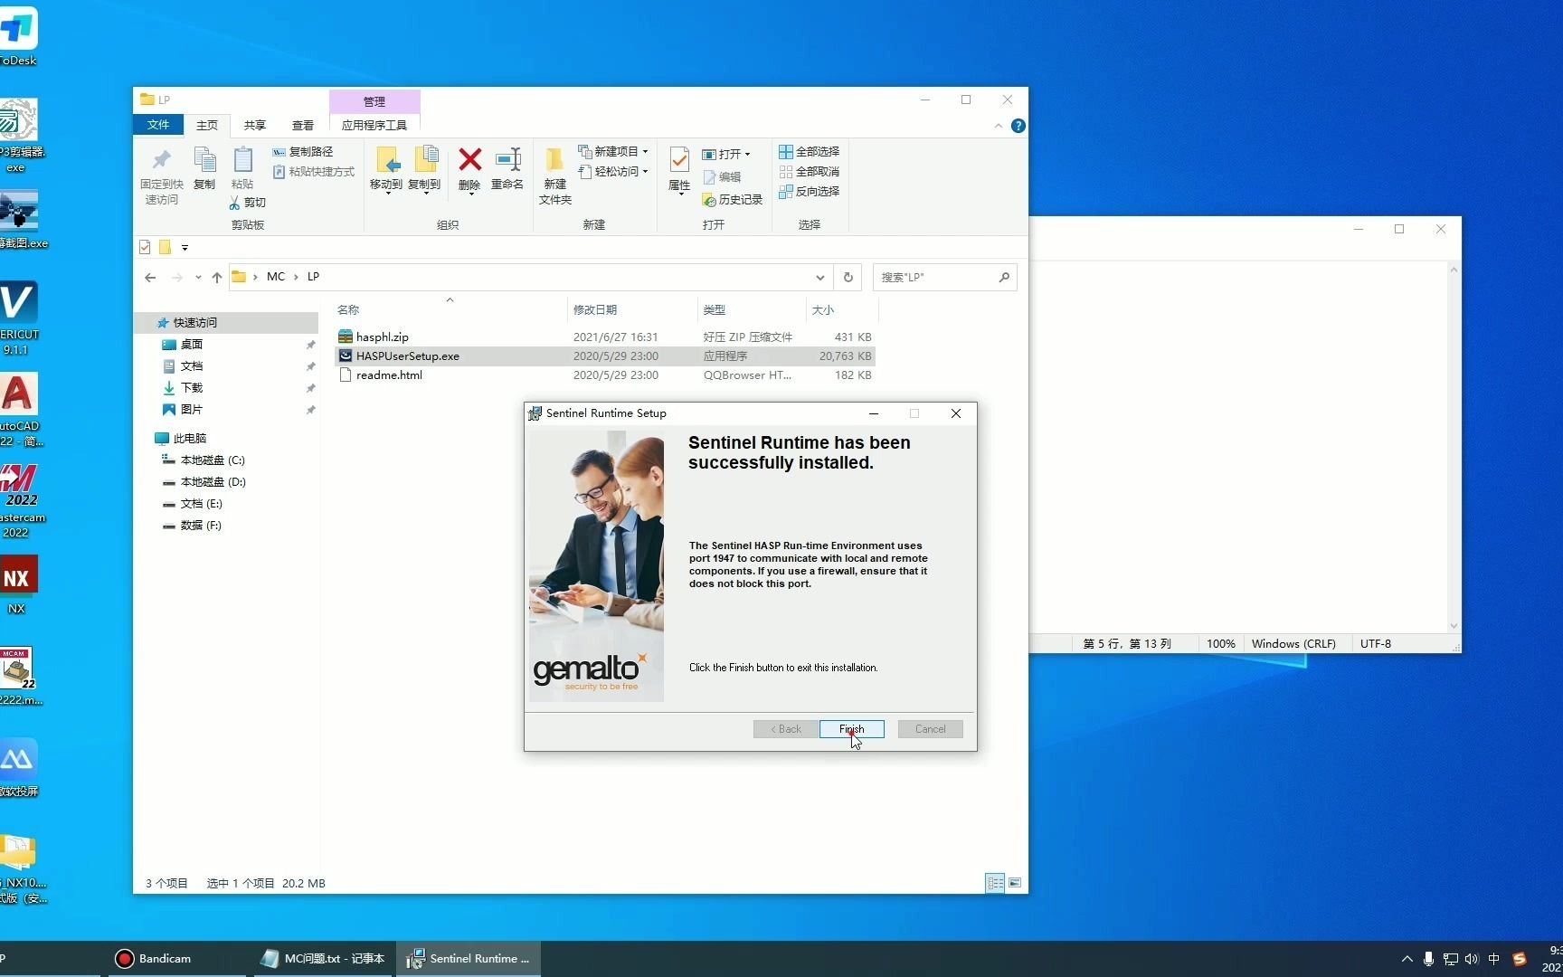Open recent locations dropdown arrow
1563x977 pixels.
198,278
